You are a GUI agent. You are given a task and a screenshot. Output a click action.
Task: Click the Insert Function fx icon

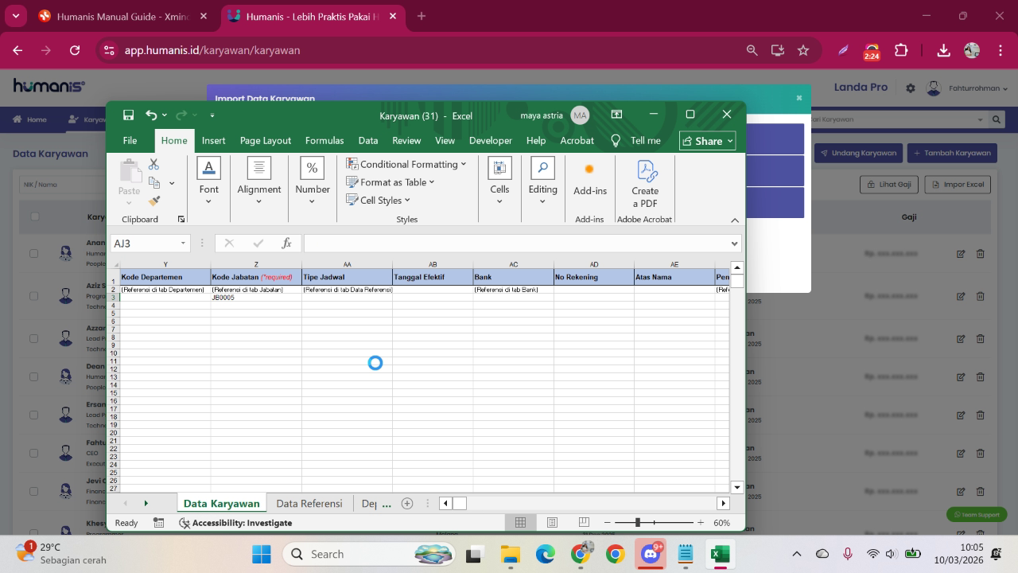pyautogui.click(x=286, y=244)
